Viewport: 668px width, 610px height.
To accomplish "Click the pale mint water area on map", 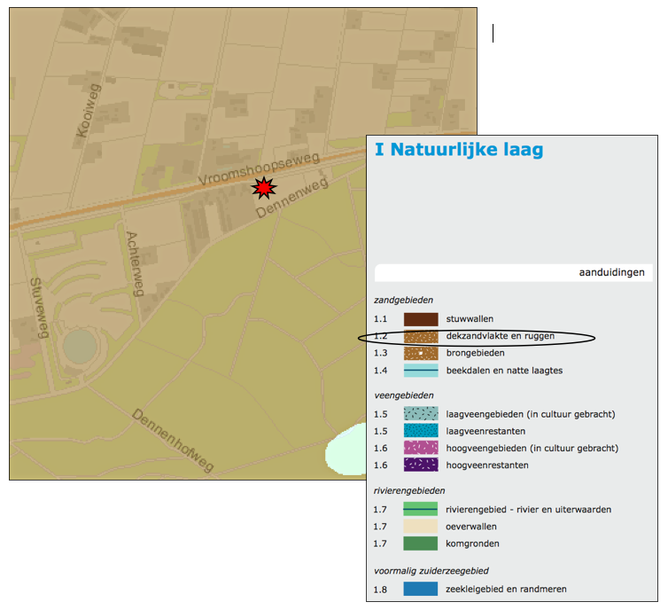I will (x=347, y=450).
